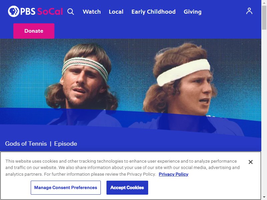Follow the Privacy Policy link
Image resolution: width=267 pixels, height=200 pixels.
click(174, 174)
